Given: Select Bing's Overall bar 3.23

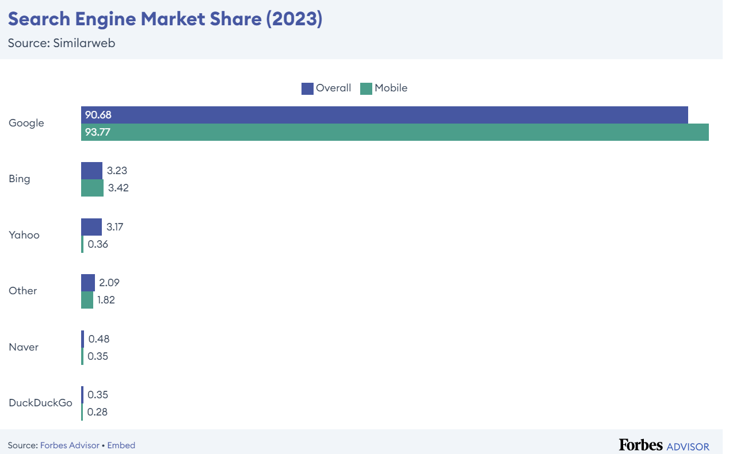Looking at the screenshot, I should click(x=91, y=171).
